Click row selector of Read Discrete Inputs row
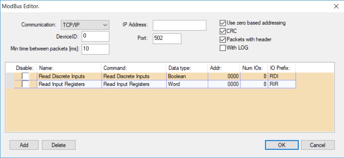The width and height of the screenshot is (344, 158). 10,76
